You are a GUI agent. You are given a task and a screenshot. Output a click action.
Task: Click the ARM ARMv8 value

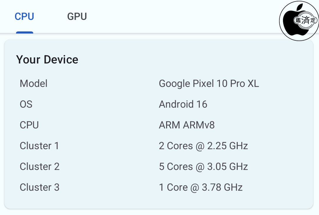[x=187, y=125]
